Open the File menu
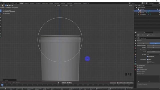The image size is (160, 90). (1, 3)
